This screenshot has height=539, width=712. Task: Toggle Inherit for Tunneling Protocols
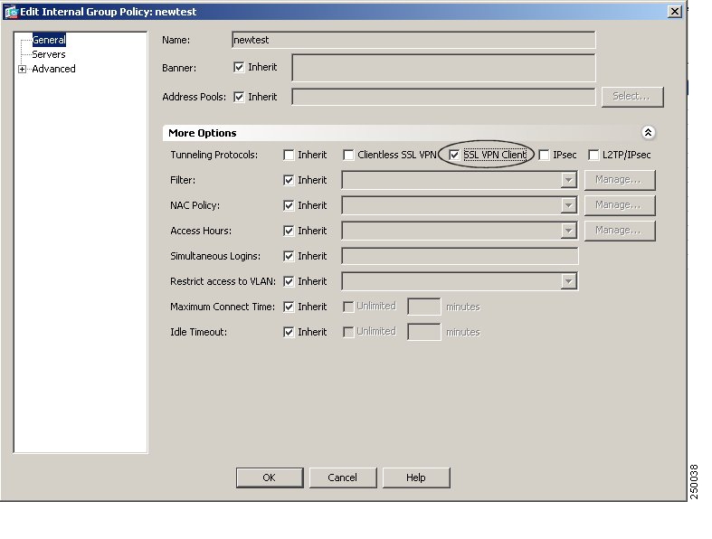(x=289, y=156)
